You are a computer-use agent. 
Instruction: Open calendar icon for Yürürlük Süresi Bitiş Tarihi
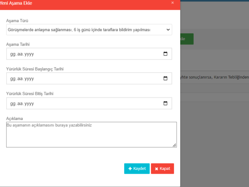(x=165, y=103)
